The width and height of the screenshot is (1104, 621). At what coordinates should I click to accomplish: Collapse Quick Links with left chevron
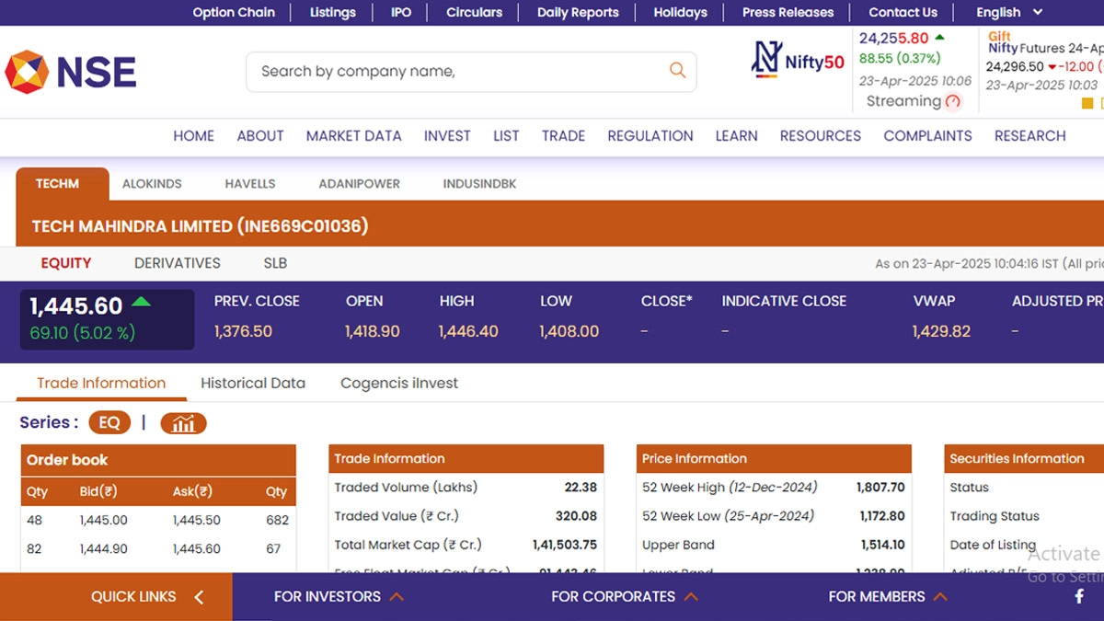(x=199, y=597)
